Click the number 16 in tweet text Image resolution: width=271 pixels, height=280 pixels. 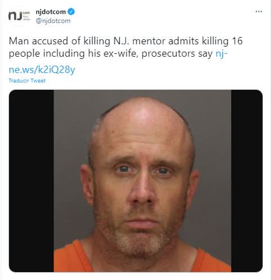[237, 41]
